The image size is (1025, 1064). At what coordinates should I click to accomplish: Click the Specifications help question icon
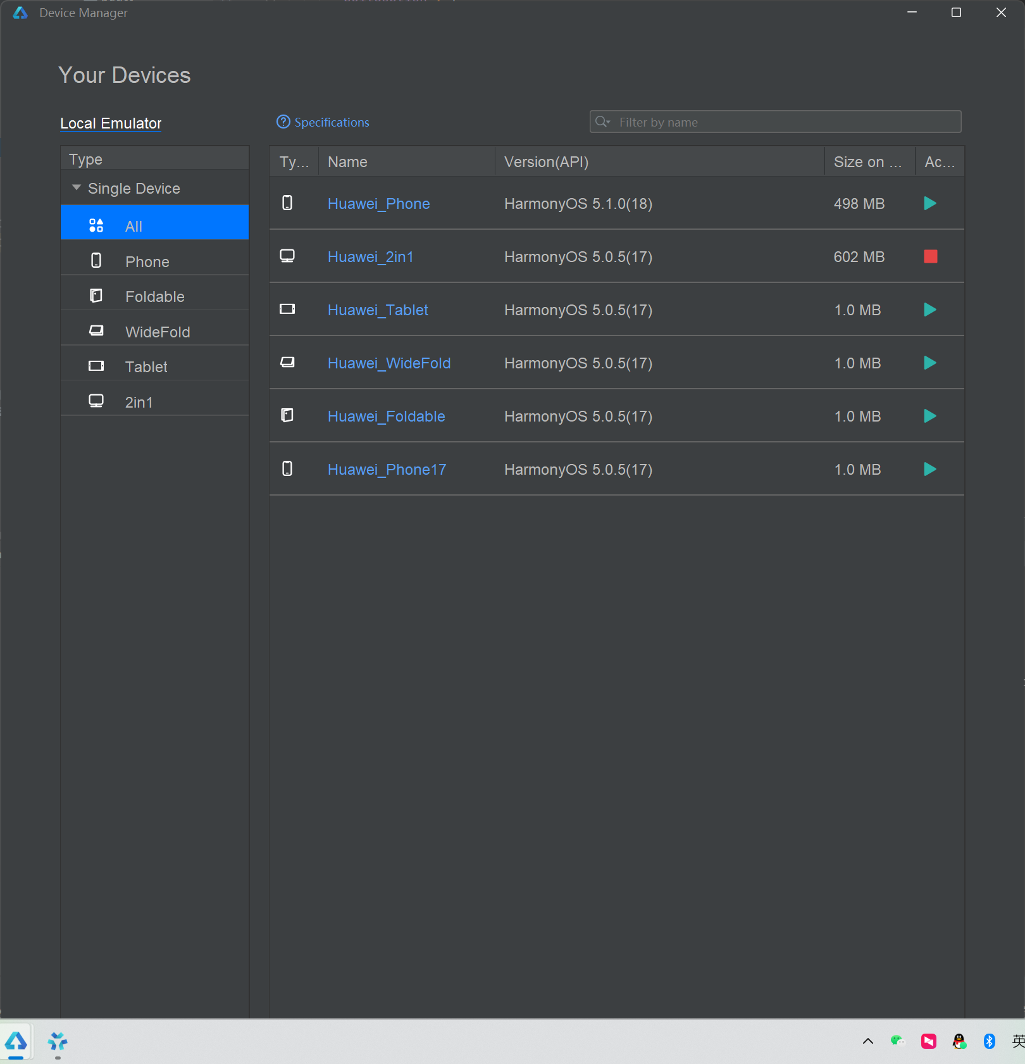pos(283,122)
